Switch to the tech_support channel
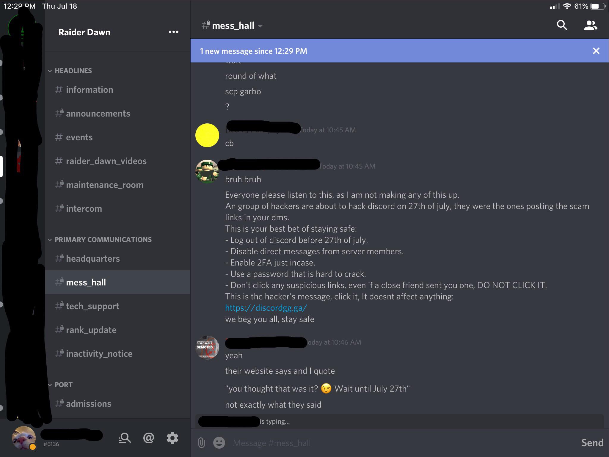609x457 pixels. 92,306
